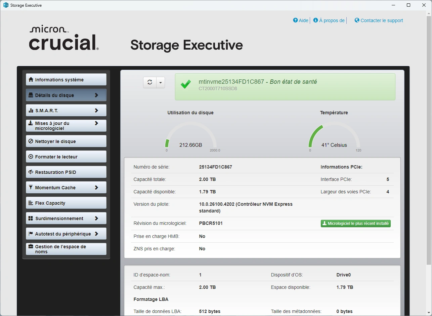Expand the S.M.A.R.T. chevron arrow
This screenshot has width=432, height=316.
(96, 111)
